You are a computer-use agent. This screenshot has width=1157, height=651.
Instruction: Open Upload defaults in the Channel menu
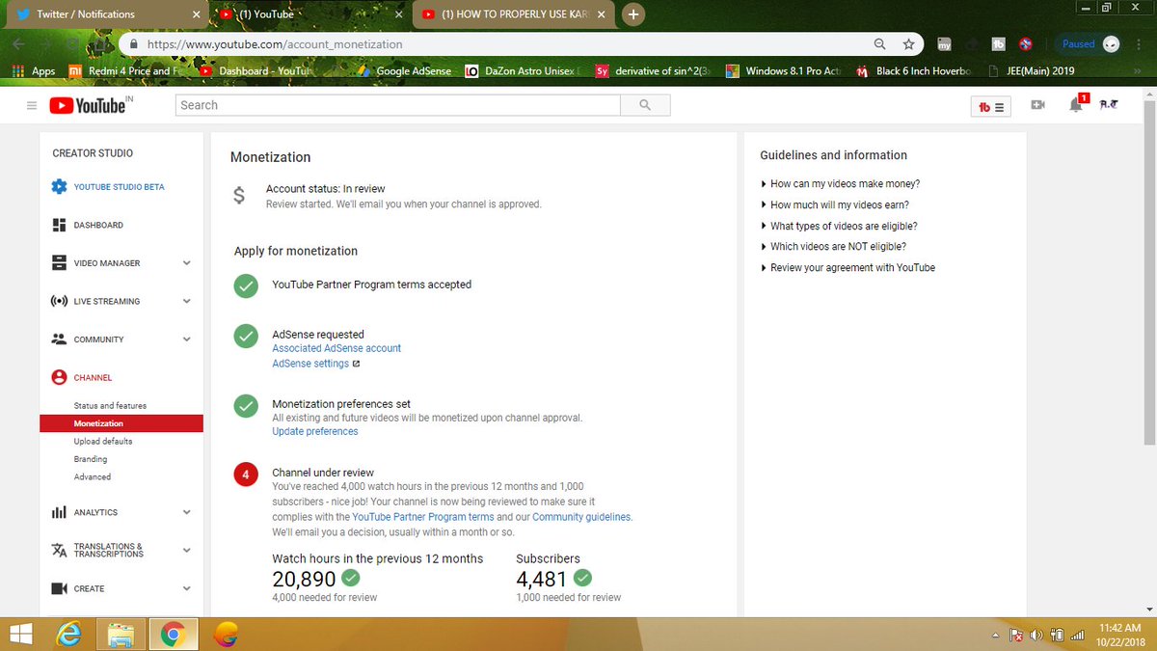(103, 442)
